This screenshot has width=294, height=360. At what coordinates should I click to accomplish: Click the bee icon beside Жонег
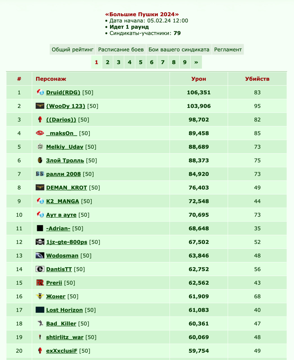click(x=40, y=296)
